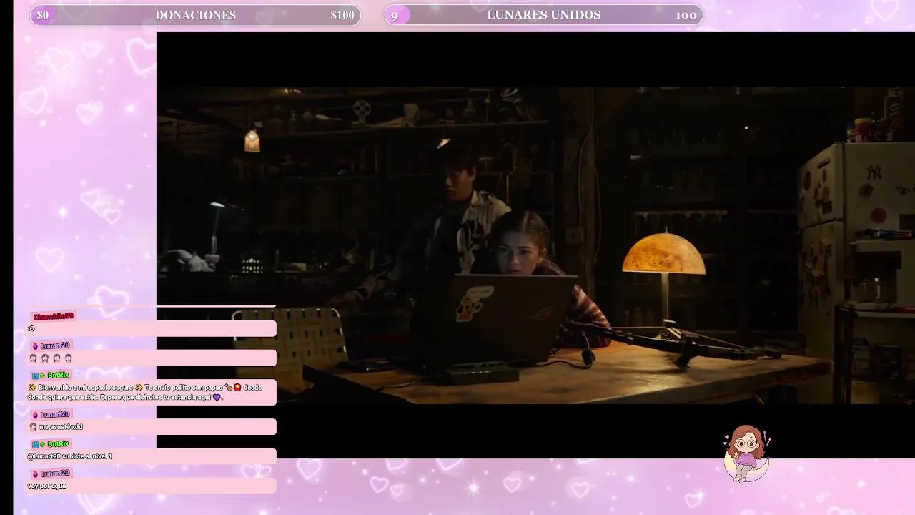Click the ':O' chat message
The image size is (915, 515).
(x=152, y=328)
